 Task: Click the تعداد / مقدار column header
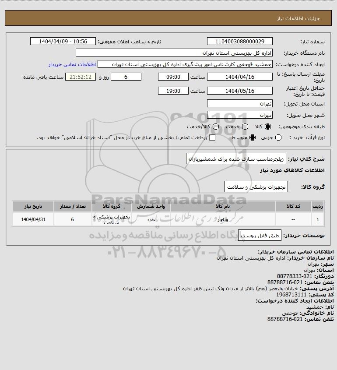[73, 207]
